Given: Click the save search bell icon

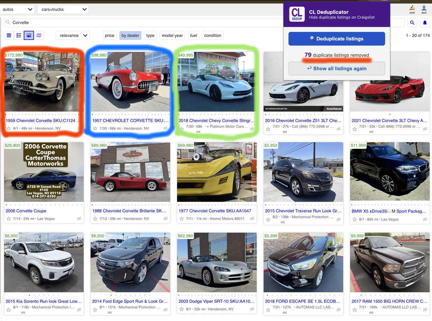Looking at the screenshot, I should click(x=425, y=22).
